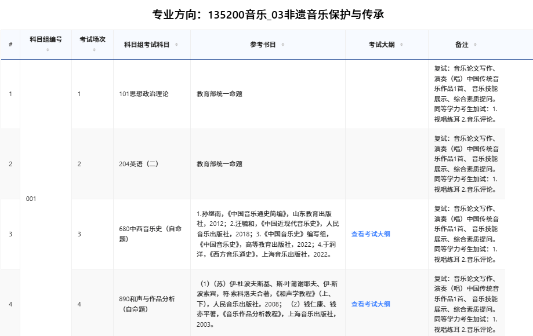Select the 204英语（二） subject cell
533x336 pixels.
tap(138, 164)
